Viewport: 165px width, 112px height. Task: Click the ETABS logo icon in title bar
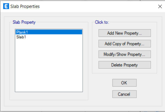click(6, 6)
